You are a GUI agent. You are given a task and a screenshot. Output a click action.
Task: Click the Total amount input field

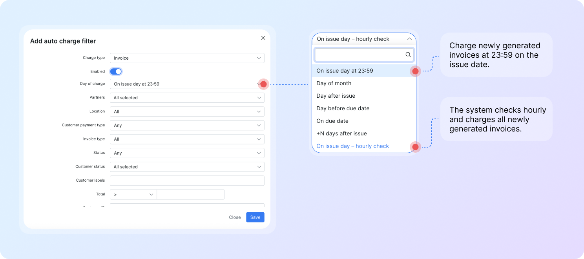coord(191,195)
